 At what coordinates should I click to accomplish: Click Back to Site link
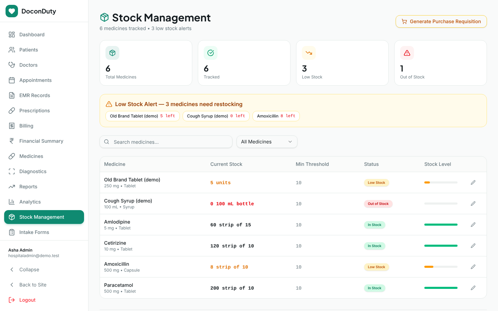tap(44, 285)
